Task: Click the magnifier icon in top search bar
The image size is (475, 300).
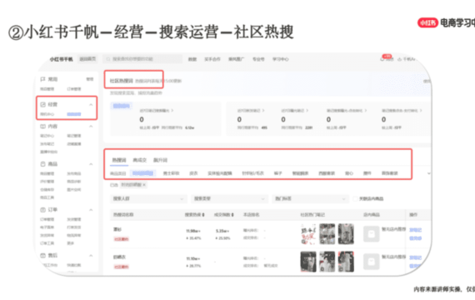Action: (108, 59)
